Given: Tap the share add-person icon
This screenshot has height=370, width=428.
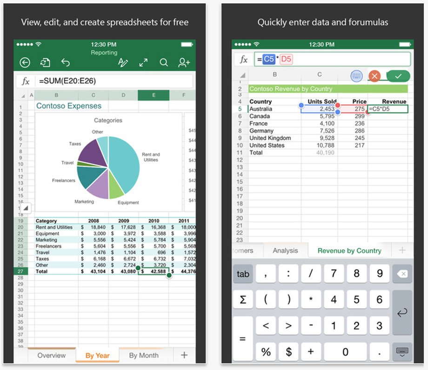Looking at the screenshot, I should (x=184, y=62).
